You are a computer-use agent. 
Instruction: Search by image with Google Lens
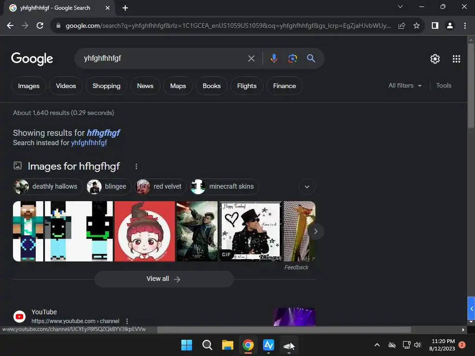tap(292, 58)
